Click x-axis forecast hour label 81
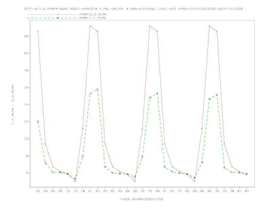 coord(239,191)
